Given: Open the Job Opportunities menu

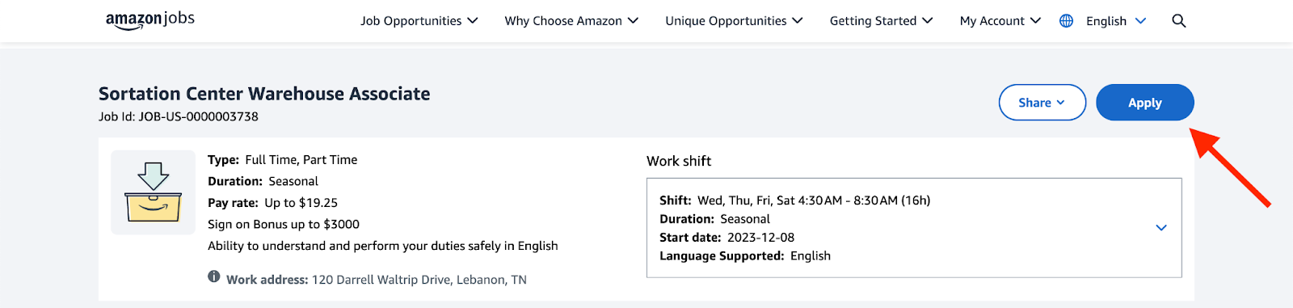Looking at the screenshot, I should pos(419,21).
